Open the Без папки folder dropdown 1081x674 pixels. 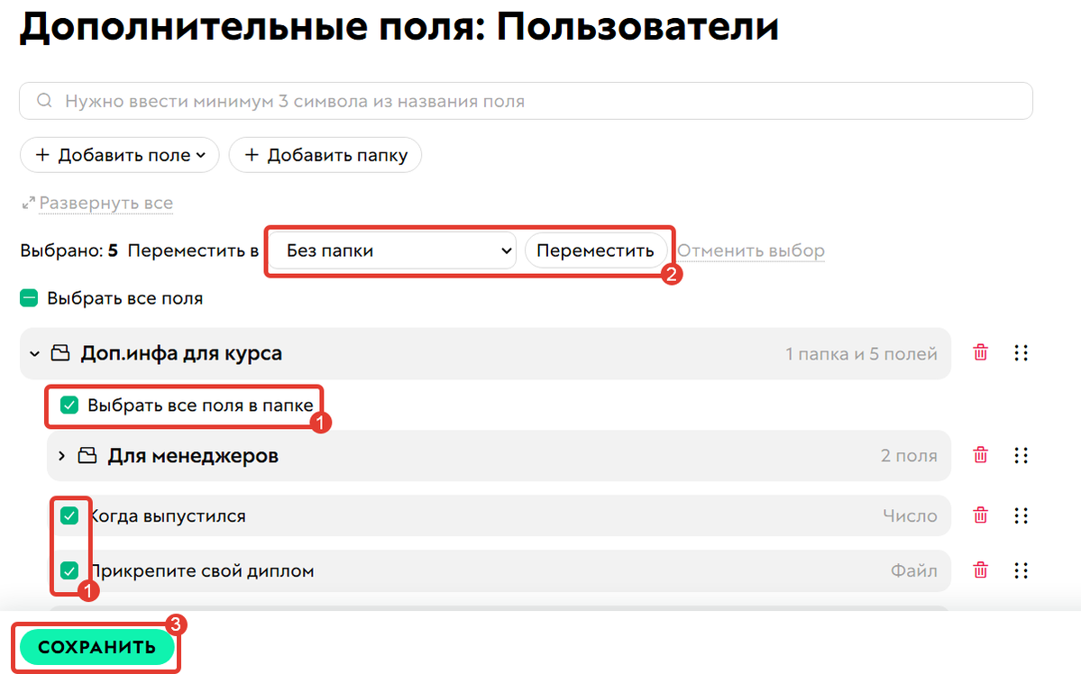point(392,250)
